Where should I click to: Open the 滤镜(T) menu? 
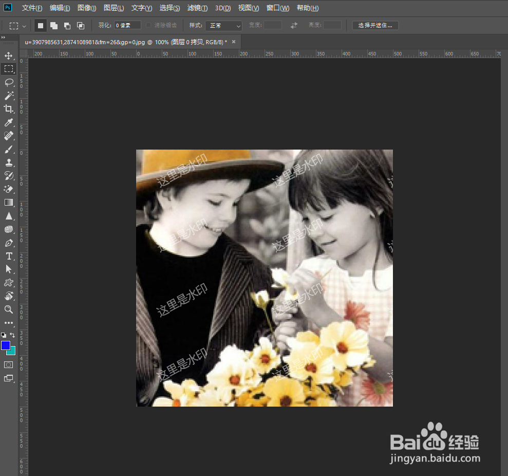pos(198,8)
